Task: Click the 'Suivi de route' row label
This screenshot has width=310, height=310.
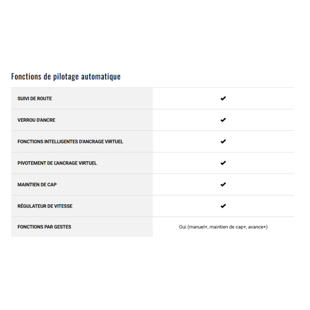Action: (34, 99)
